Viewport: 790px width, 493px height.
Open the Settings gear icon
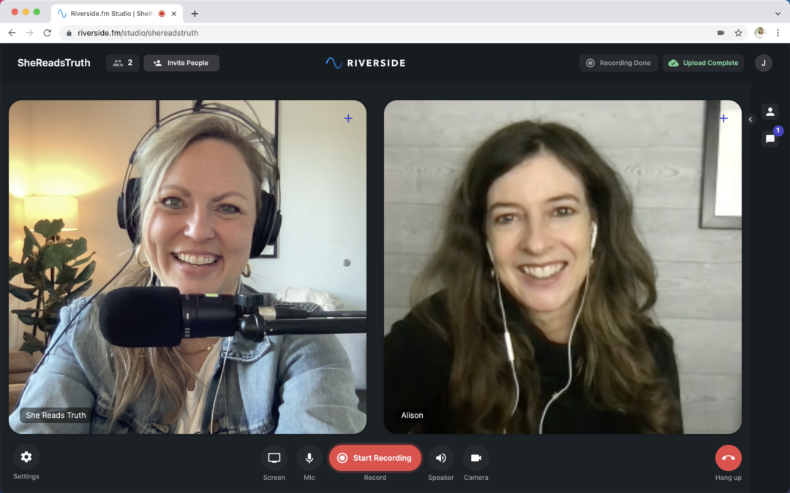pos(26,457)
